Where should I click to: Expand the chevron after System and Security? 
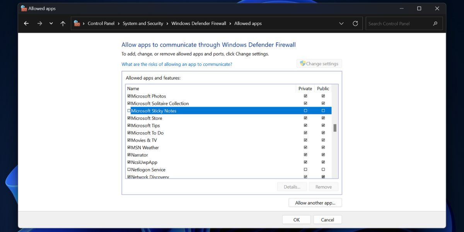[167, 23]
